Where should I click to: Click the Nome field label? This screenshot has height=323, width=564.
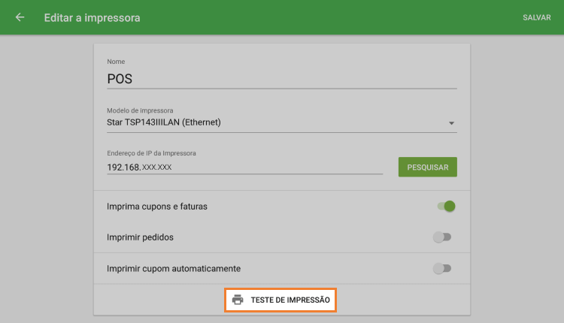[116, 62]
